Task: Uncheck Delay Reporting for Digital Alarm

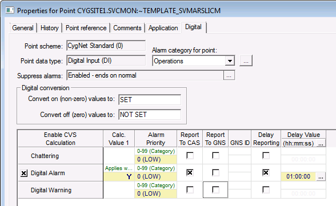Action: [266, 173]
